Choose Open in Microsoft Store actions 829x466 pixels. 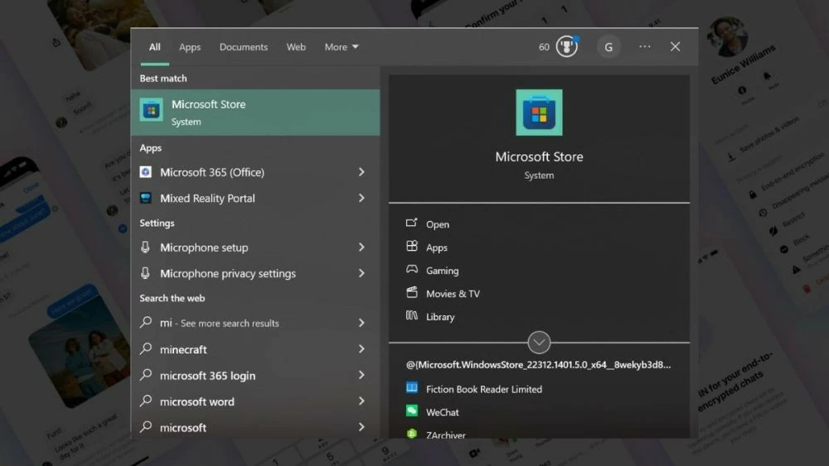pos(437,224)
